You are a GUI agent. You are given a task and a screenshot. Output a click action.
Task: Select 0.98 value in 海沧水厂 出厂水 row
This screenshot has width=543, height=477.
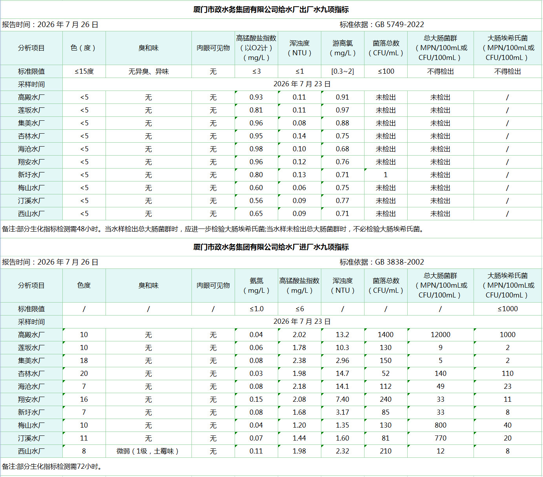point(256,149)
